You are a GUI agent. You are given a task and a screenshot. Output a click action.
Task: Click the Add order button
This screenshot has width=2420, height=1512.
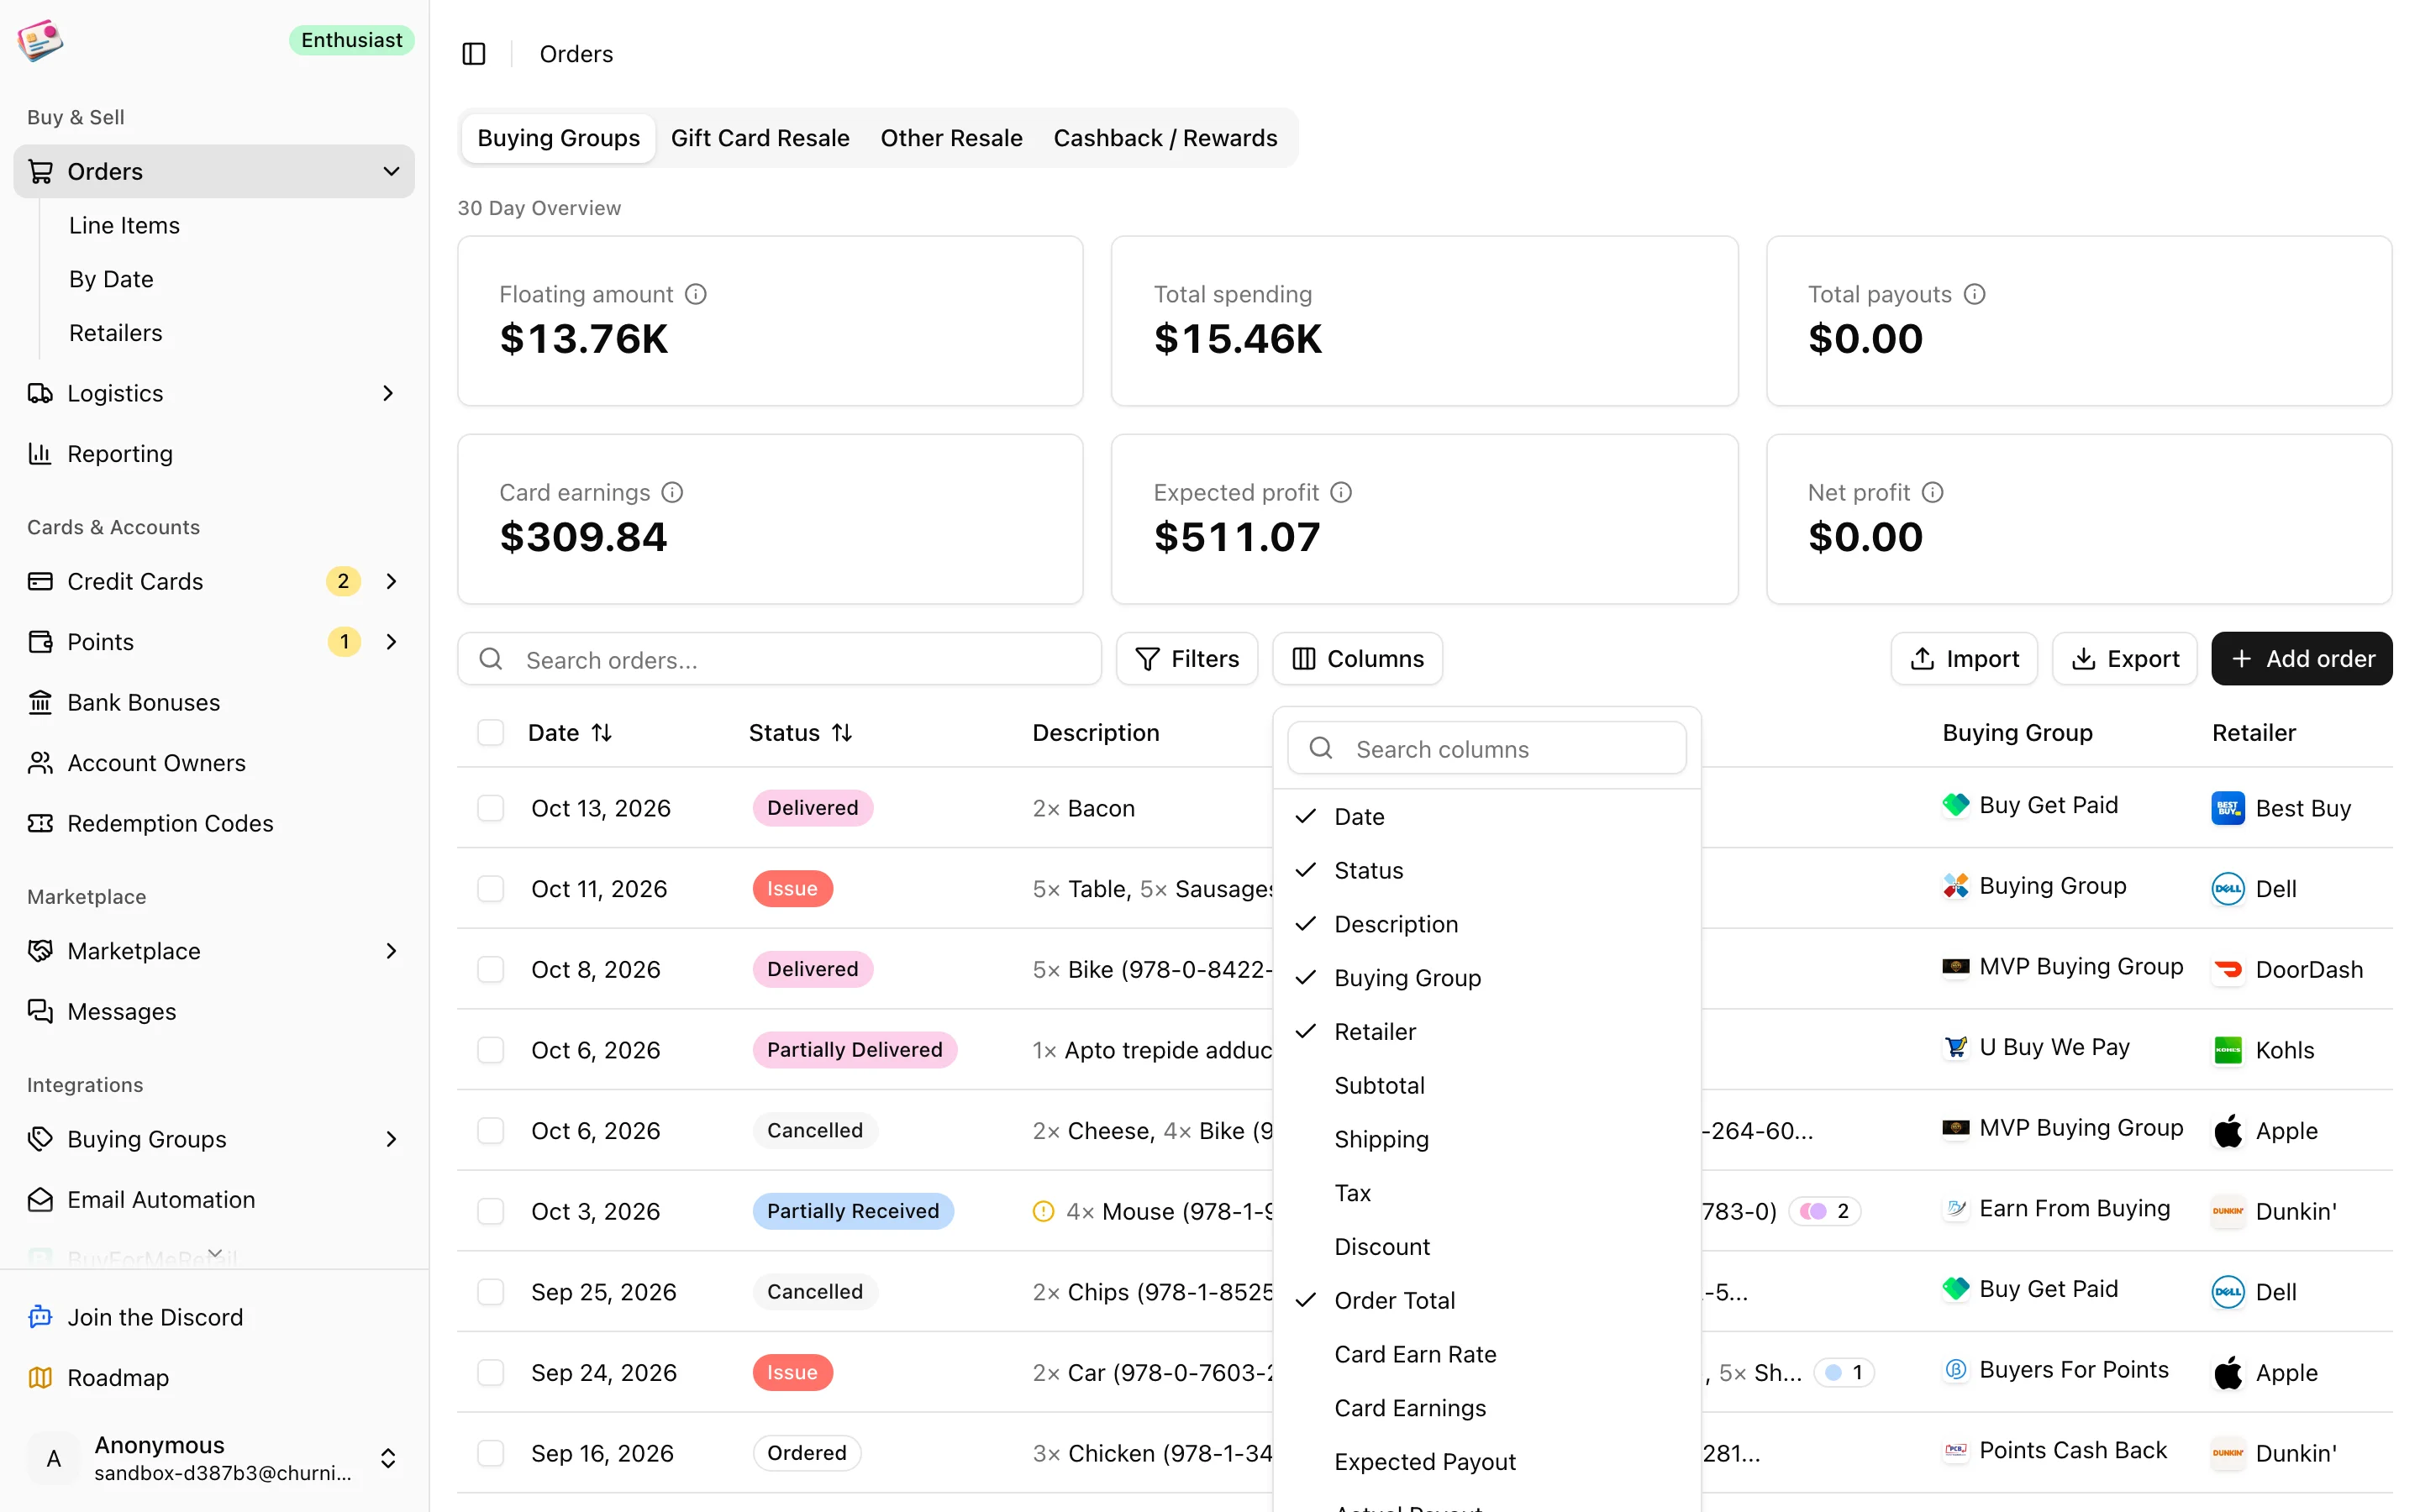tap(2302, 659)
